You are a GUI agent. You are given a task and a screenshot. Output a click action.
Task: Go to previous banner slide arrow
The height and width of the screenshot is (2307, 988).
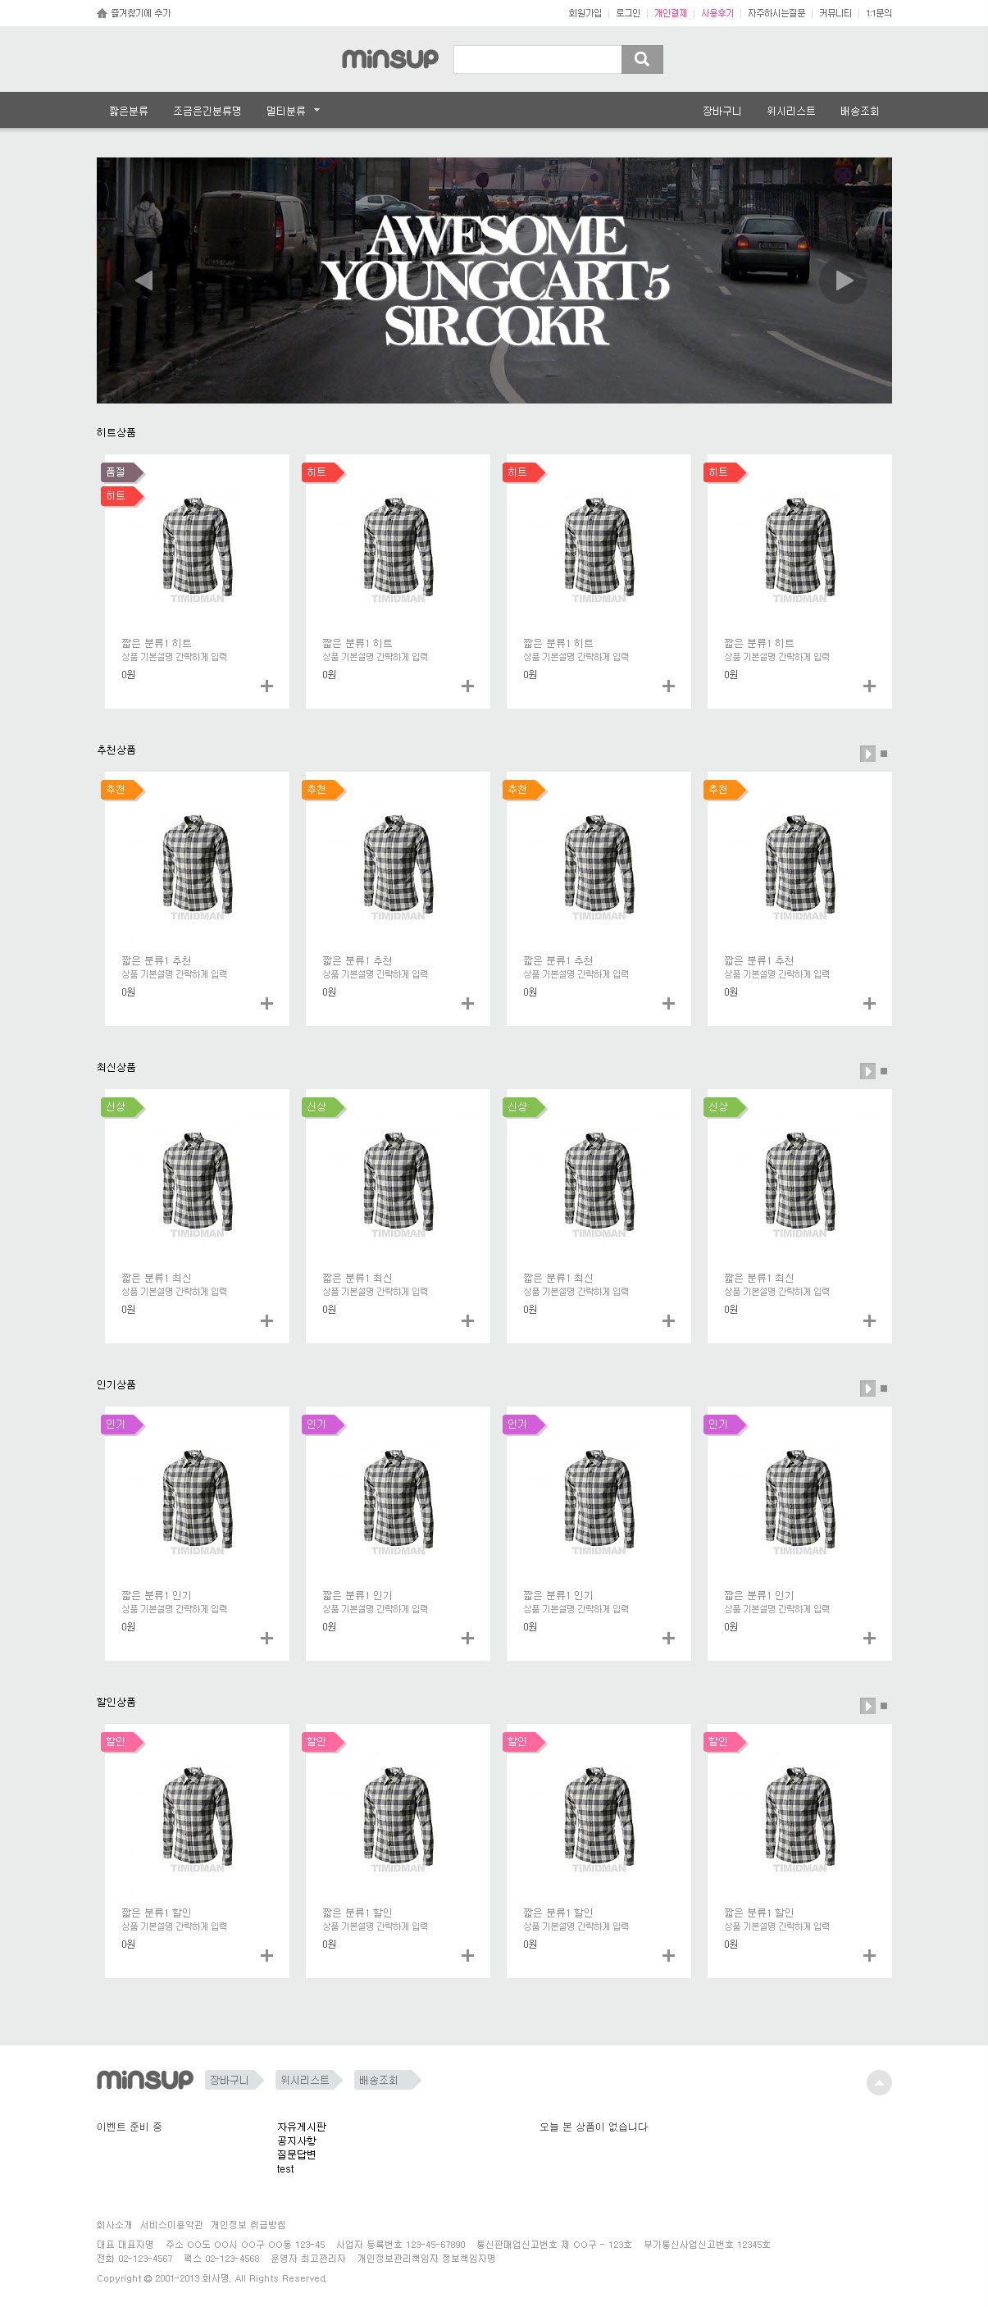(x=143, y=280)
